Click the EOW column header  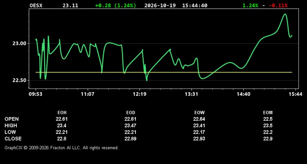(199, 113)
